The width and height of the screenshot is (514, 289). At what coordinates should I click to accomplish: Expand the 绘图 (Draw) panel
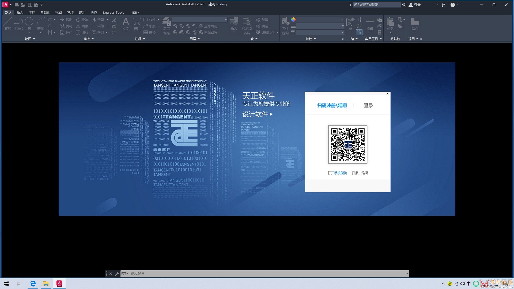pyautogui.click(x=30, y=39)
